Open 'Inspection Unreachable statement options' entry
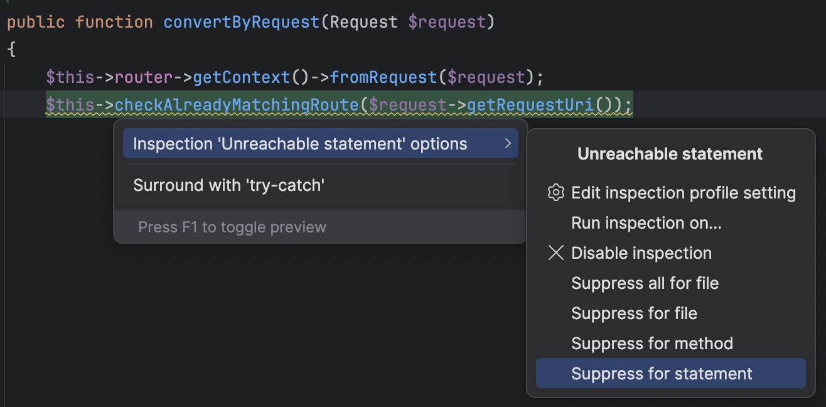The height and width of the screenshot is (407, 826). (x=299, y=143)
